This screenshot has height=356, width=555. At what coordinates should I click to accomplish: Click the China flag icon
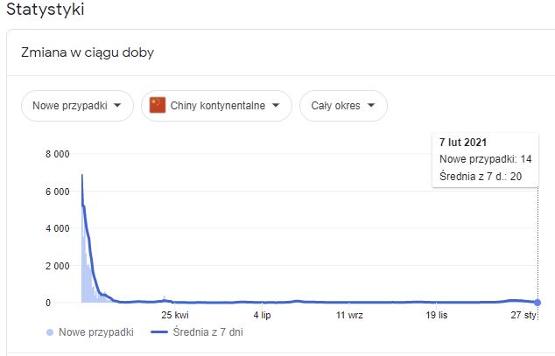pos(158,105)
